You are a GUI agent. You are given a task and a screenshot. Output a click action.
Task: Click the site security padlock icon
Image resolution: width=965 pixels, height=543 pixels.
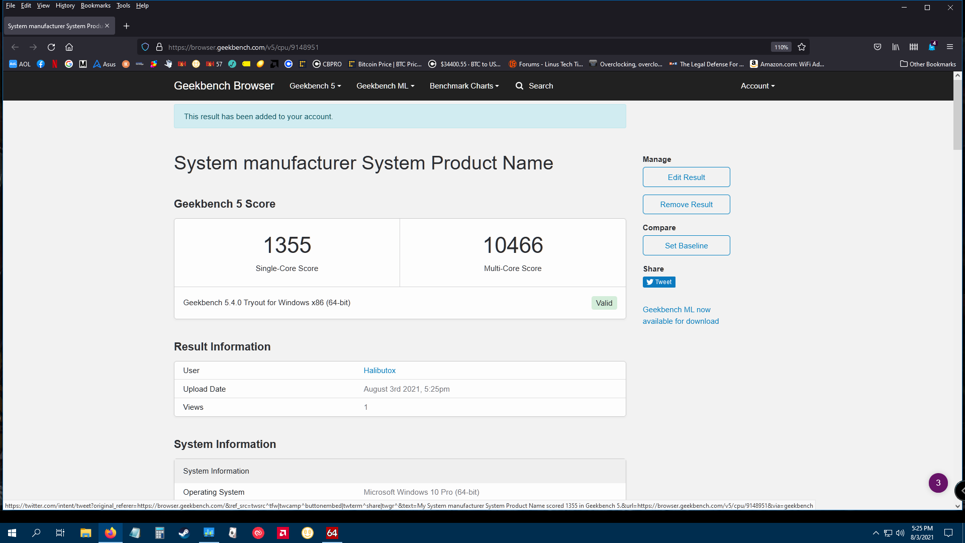tap(159, 47)
